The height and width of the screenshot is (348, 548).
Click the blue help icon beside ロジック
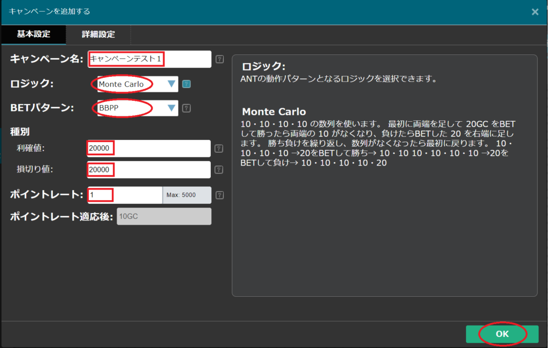click(187, 84)
